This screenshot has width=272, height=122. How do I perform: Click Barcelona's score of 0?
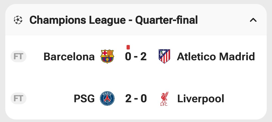[x=128, y=57]
